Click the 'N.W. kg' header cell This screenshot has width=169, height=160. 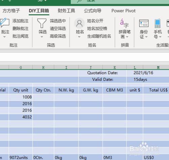click(x=66, y=90)
